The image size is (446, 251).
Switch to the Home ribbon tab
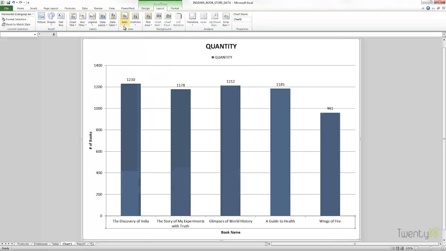click(x=20, y=8)
